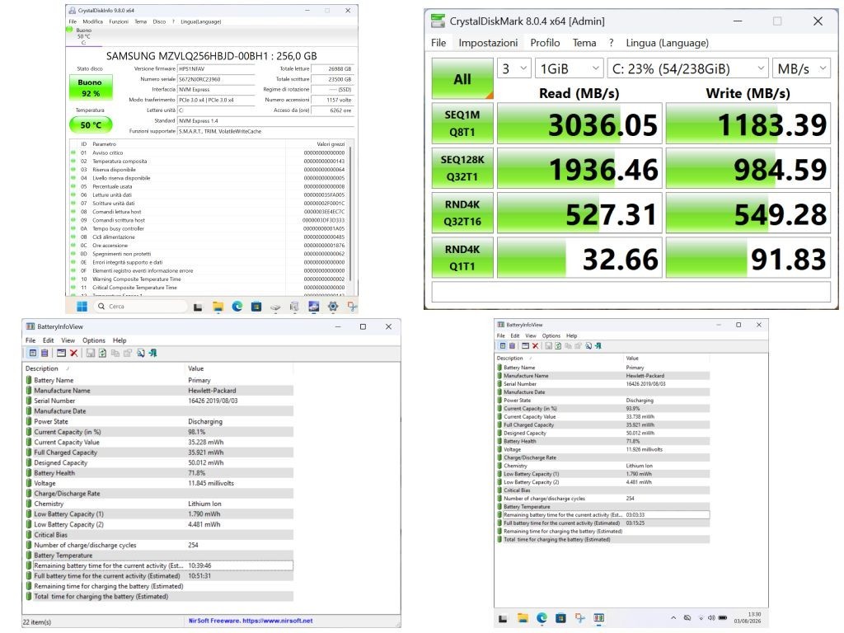The width and height of the screenshot is (844, 633).
Task: Open Tema menu in CrystalDiskMark
Action: point(584,43)
